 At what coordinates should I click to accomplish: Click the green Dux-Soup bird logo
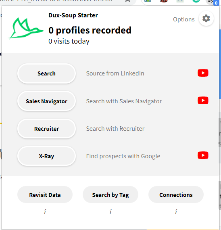(26, 29)
